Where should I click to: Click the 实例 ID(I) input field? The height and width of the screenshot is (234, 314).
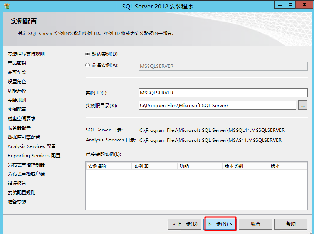223,93
